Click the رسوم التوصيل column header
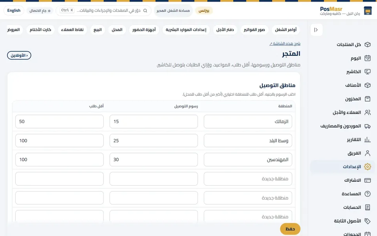Screen dimensions: 377x236 point(186,106)
